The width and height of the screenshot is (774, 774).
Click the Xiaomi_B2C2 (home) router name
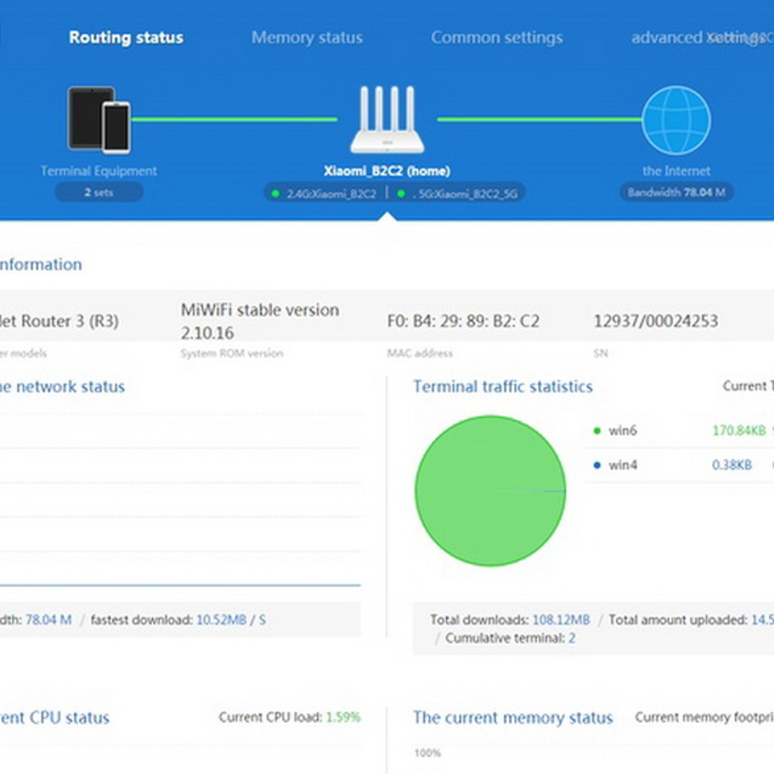387,171
